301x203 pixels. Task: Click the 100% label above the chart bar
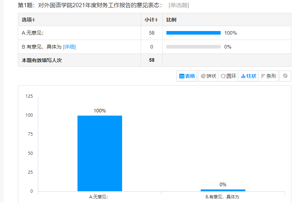click(x=100, y=111)
